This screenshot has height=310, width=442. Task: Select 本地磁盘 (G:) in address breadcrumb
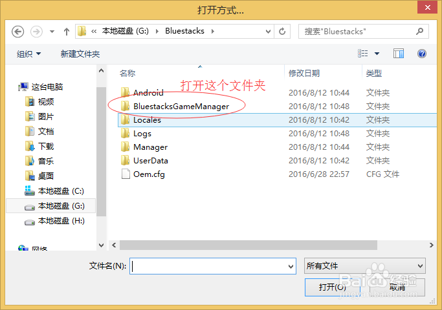(125, 31)
